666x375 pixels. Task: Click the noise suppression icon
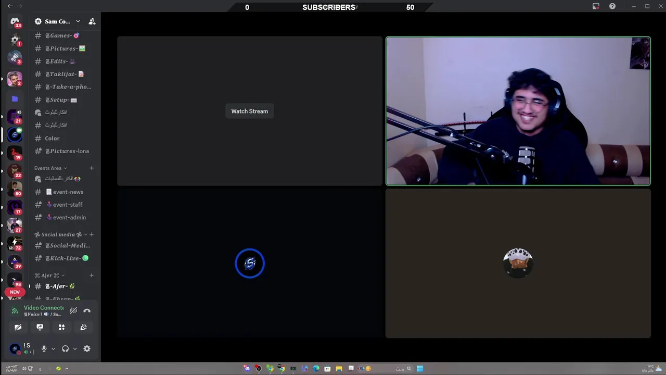[73, 310]
